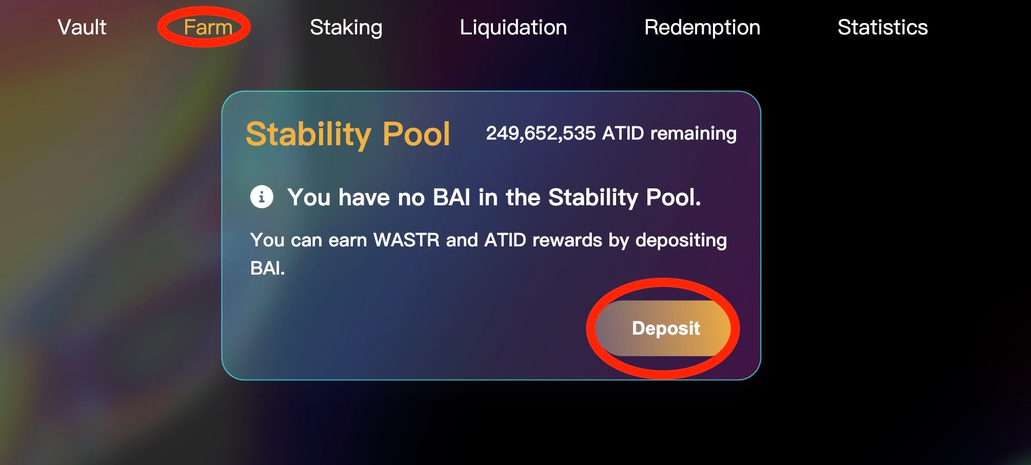Open the Redemption tab
This screenshot has height=465, width=1031.
pyautogui.click(x=702, y=27)
